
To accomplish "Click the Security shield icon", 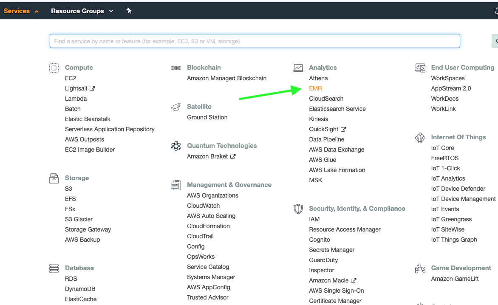I will 298,209.
